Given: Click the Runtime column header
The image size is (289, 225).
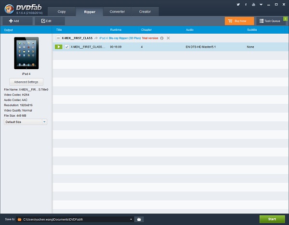Looking at the screenshot, I should coord(116,30).
